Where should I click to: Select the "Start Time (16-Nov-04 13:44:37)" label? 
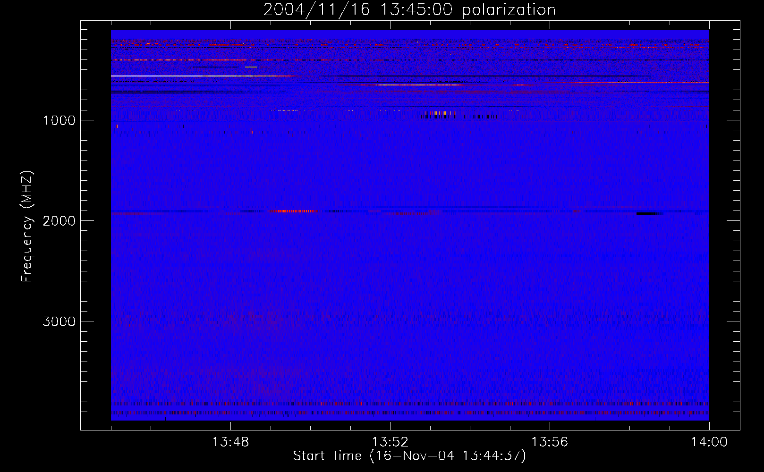(409, 456)
